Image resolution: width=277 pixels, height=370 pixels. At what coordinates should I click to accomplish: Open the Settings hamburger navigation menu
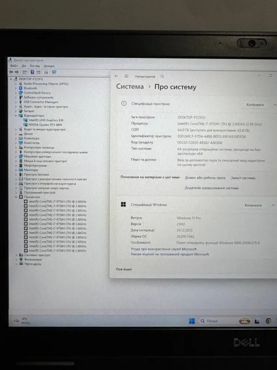pos(126,76)
